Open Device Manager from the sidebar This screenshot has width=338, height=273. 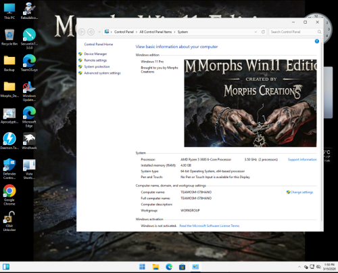click(95, 54)
